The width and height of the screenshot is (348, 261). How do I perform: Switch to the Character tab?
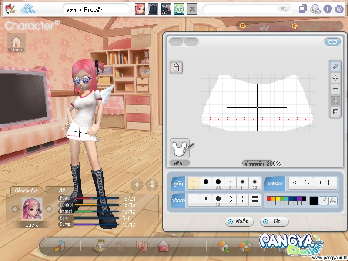[26, 190]
